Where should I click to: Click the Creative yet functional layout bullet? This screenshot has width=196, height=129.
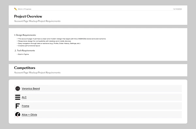29,46
